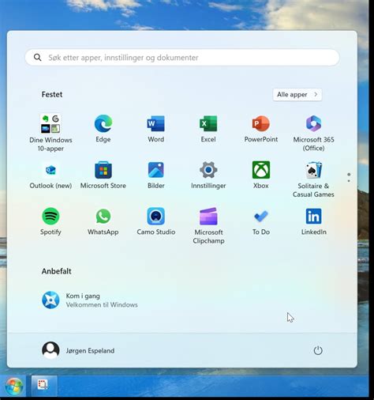Click the power button icon
Viewport: 374px width, 400px height.
pyautogui.click(x=318, y=350)
